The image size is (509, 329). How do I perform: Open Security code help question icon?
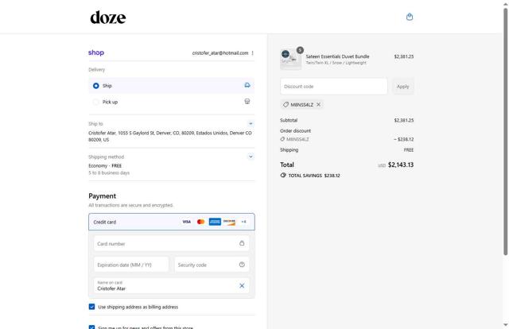(242, 265)
